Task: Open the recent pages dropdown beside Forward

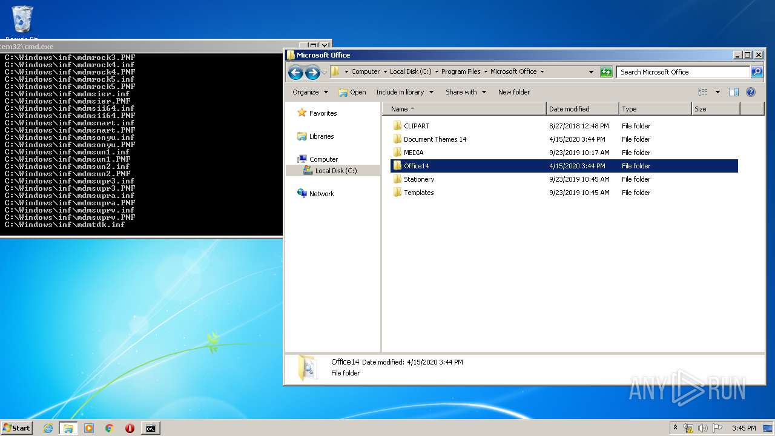Action: pyautogui.click(x=324, y=73)
